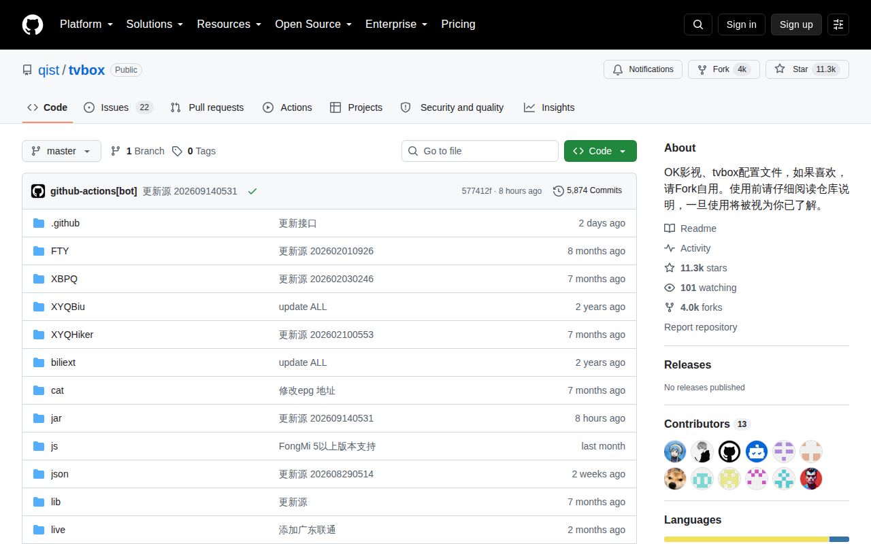Open the 5,874 Commits history link
The image size is (871, 544).
click(588, 191)
